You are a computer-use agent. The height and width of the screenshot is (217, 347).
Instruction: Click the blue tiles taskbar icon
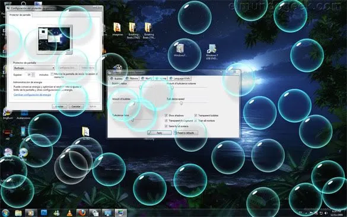click(44, 213)
